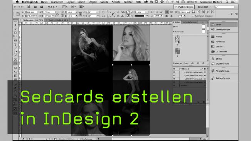The image size is (251, 141).
Task: Toggle visibility of _DSC4053-Aline layer item
Action: (174, 72)
